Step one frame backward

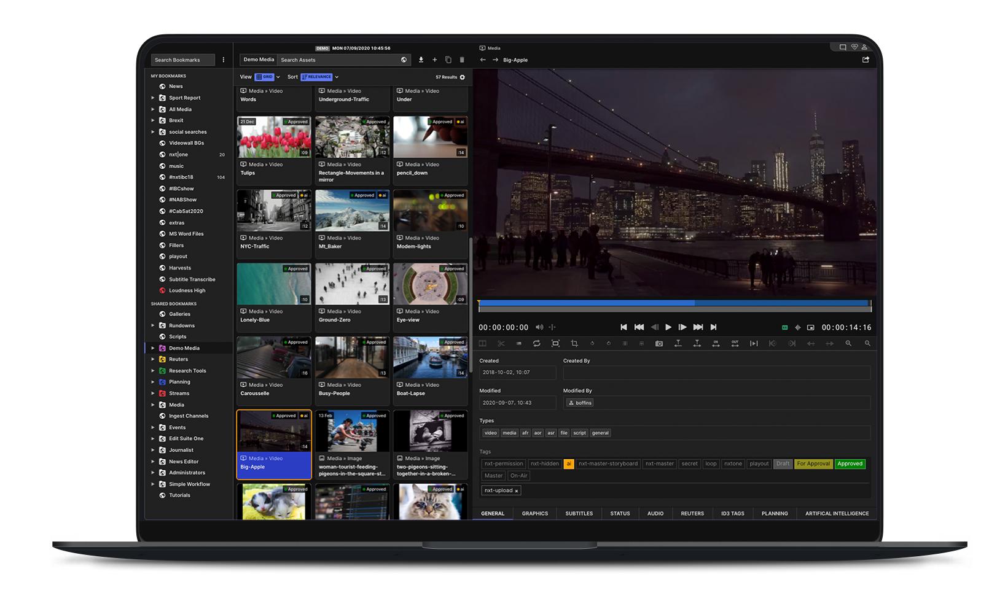coord(654,327)
